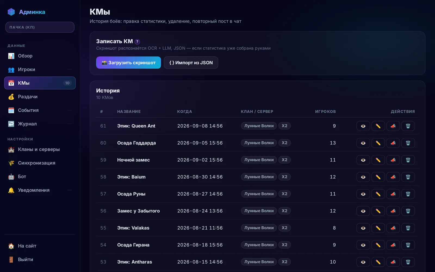The height and width of the screenshot is (272, 435).
Task: Delete the Осада Гирана row
Action: tap(408, 245)
